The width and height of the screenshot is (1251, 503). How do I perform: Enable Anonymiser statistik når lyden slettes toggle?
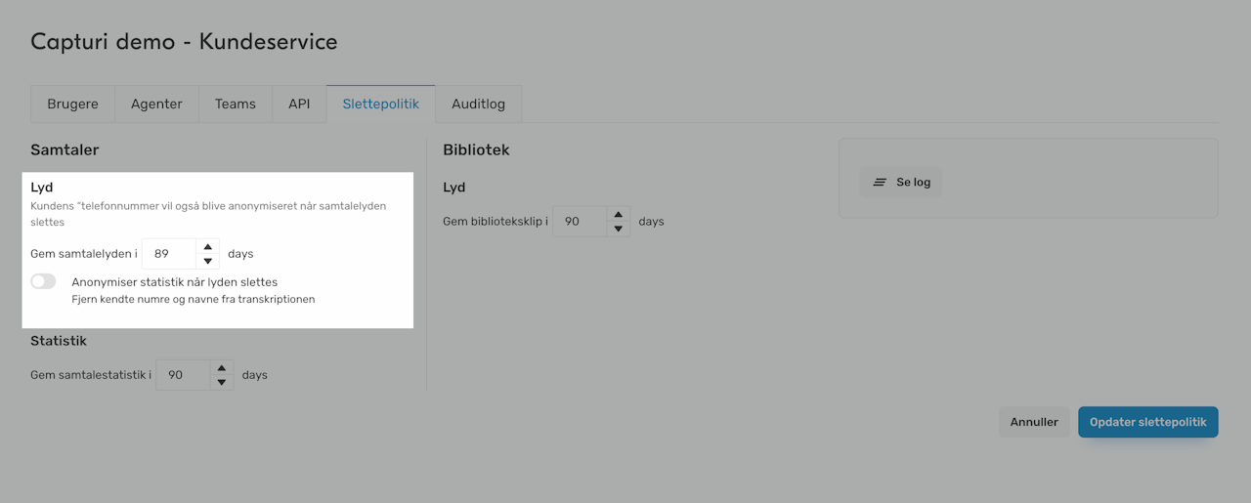(44, 281)
